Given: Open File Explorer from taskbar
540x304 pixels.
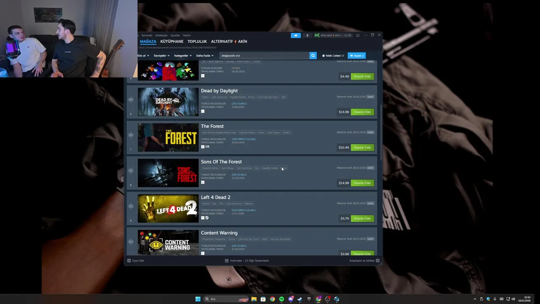Looking at the screenshot, I should (x=254, y=299).
